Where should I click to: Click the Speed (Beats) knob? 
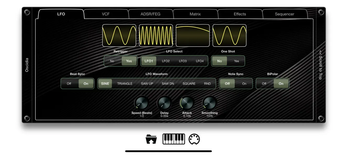pyautogui.click(x=142, y=103)
